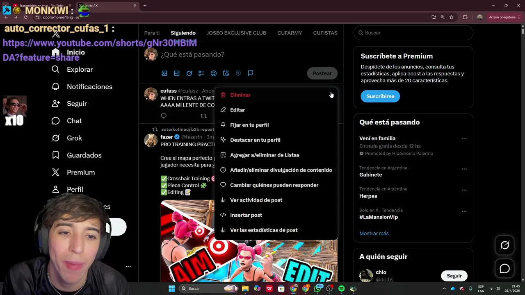Click the repost icon on cufass post
The width and height of the screenshot is (525, 295).
click(x=203, y=116)
